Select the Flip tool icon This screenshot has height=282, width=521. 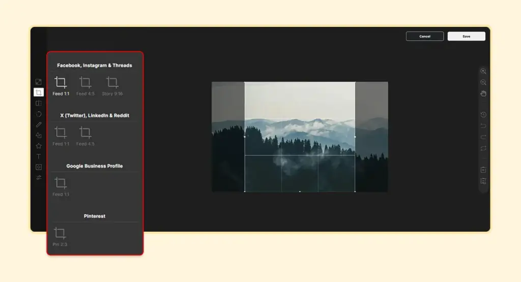pos(39,103)
